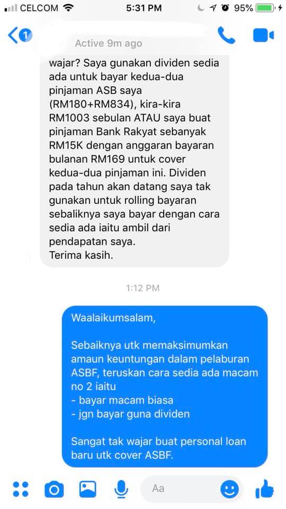Open the emoji picker smiley face
This screenshot has height=509, width=286.
pos(229,489)
